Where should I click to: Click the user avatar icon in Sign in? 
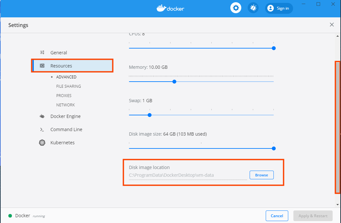(270, 8)
